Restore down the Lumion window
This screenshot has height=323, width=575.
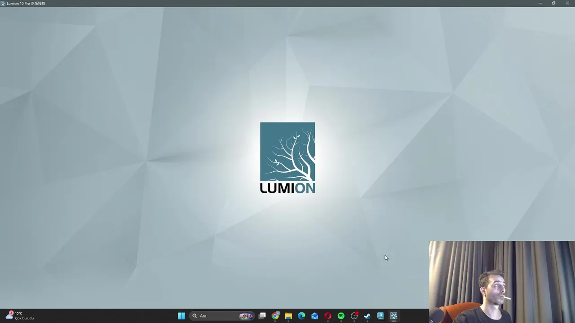553,3
